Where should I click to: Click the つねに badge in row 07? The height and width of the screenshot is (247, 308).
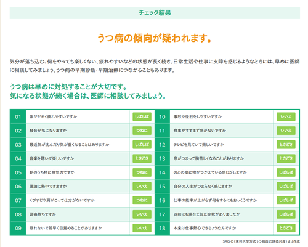pos(142,200)
